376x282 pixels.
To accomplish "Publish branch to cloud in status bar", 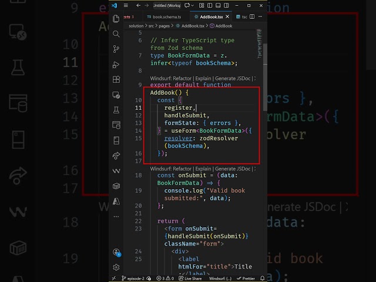I will 149,278.
